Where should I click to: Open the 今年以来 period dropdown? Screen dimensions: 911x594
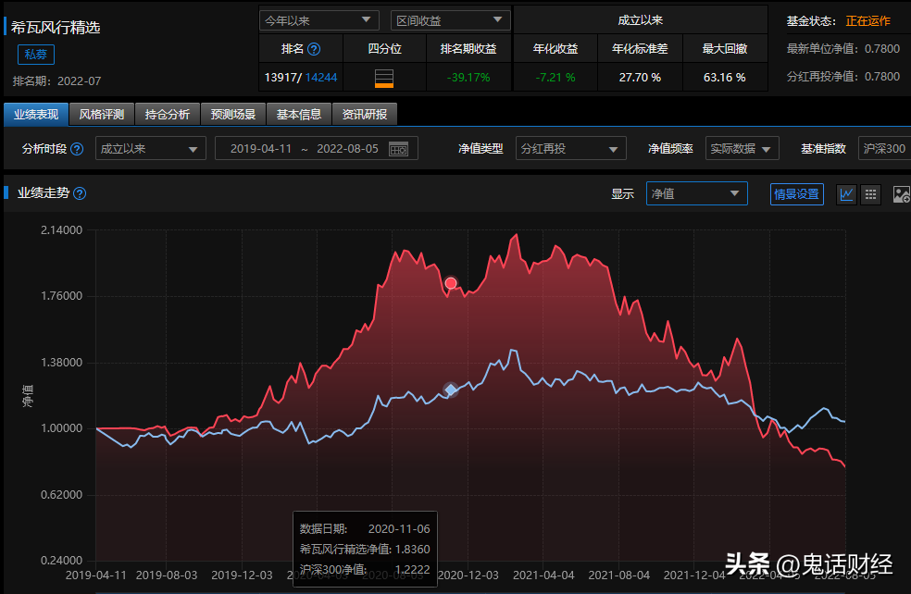coord(319,20)
